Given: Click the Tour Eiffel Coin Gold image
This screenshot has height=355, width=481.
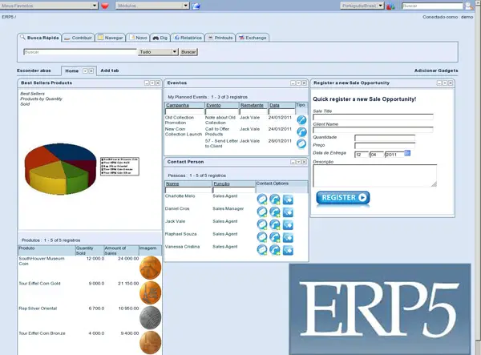Looking at the screenshot, I should (150, 292).
